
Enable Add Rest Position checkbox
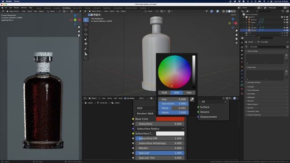pyautogui.click(x=247, y=82)
